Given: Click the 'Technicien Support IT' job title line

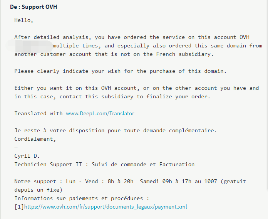Looking at the screenshot, I should click(x=104, y=165).
